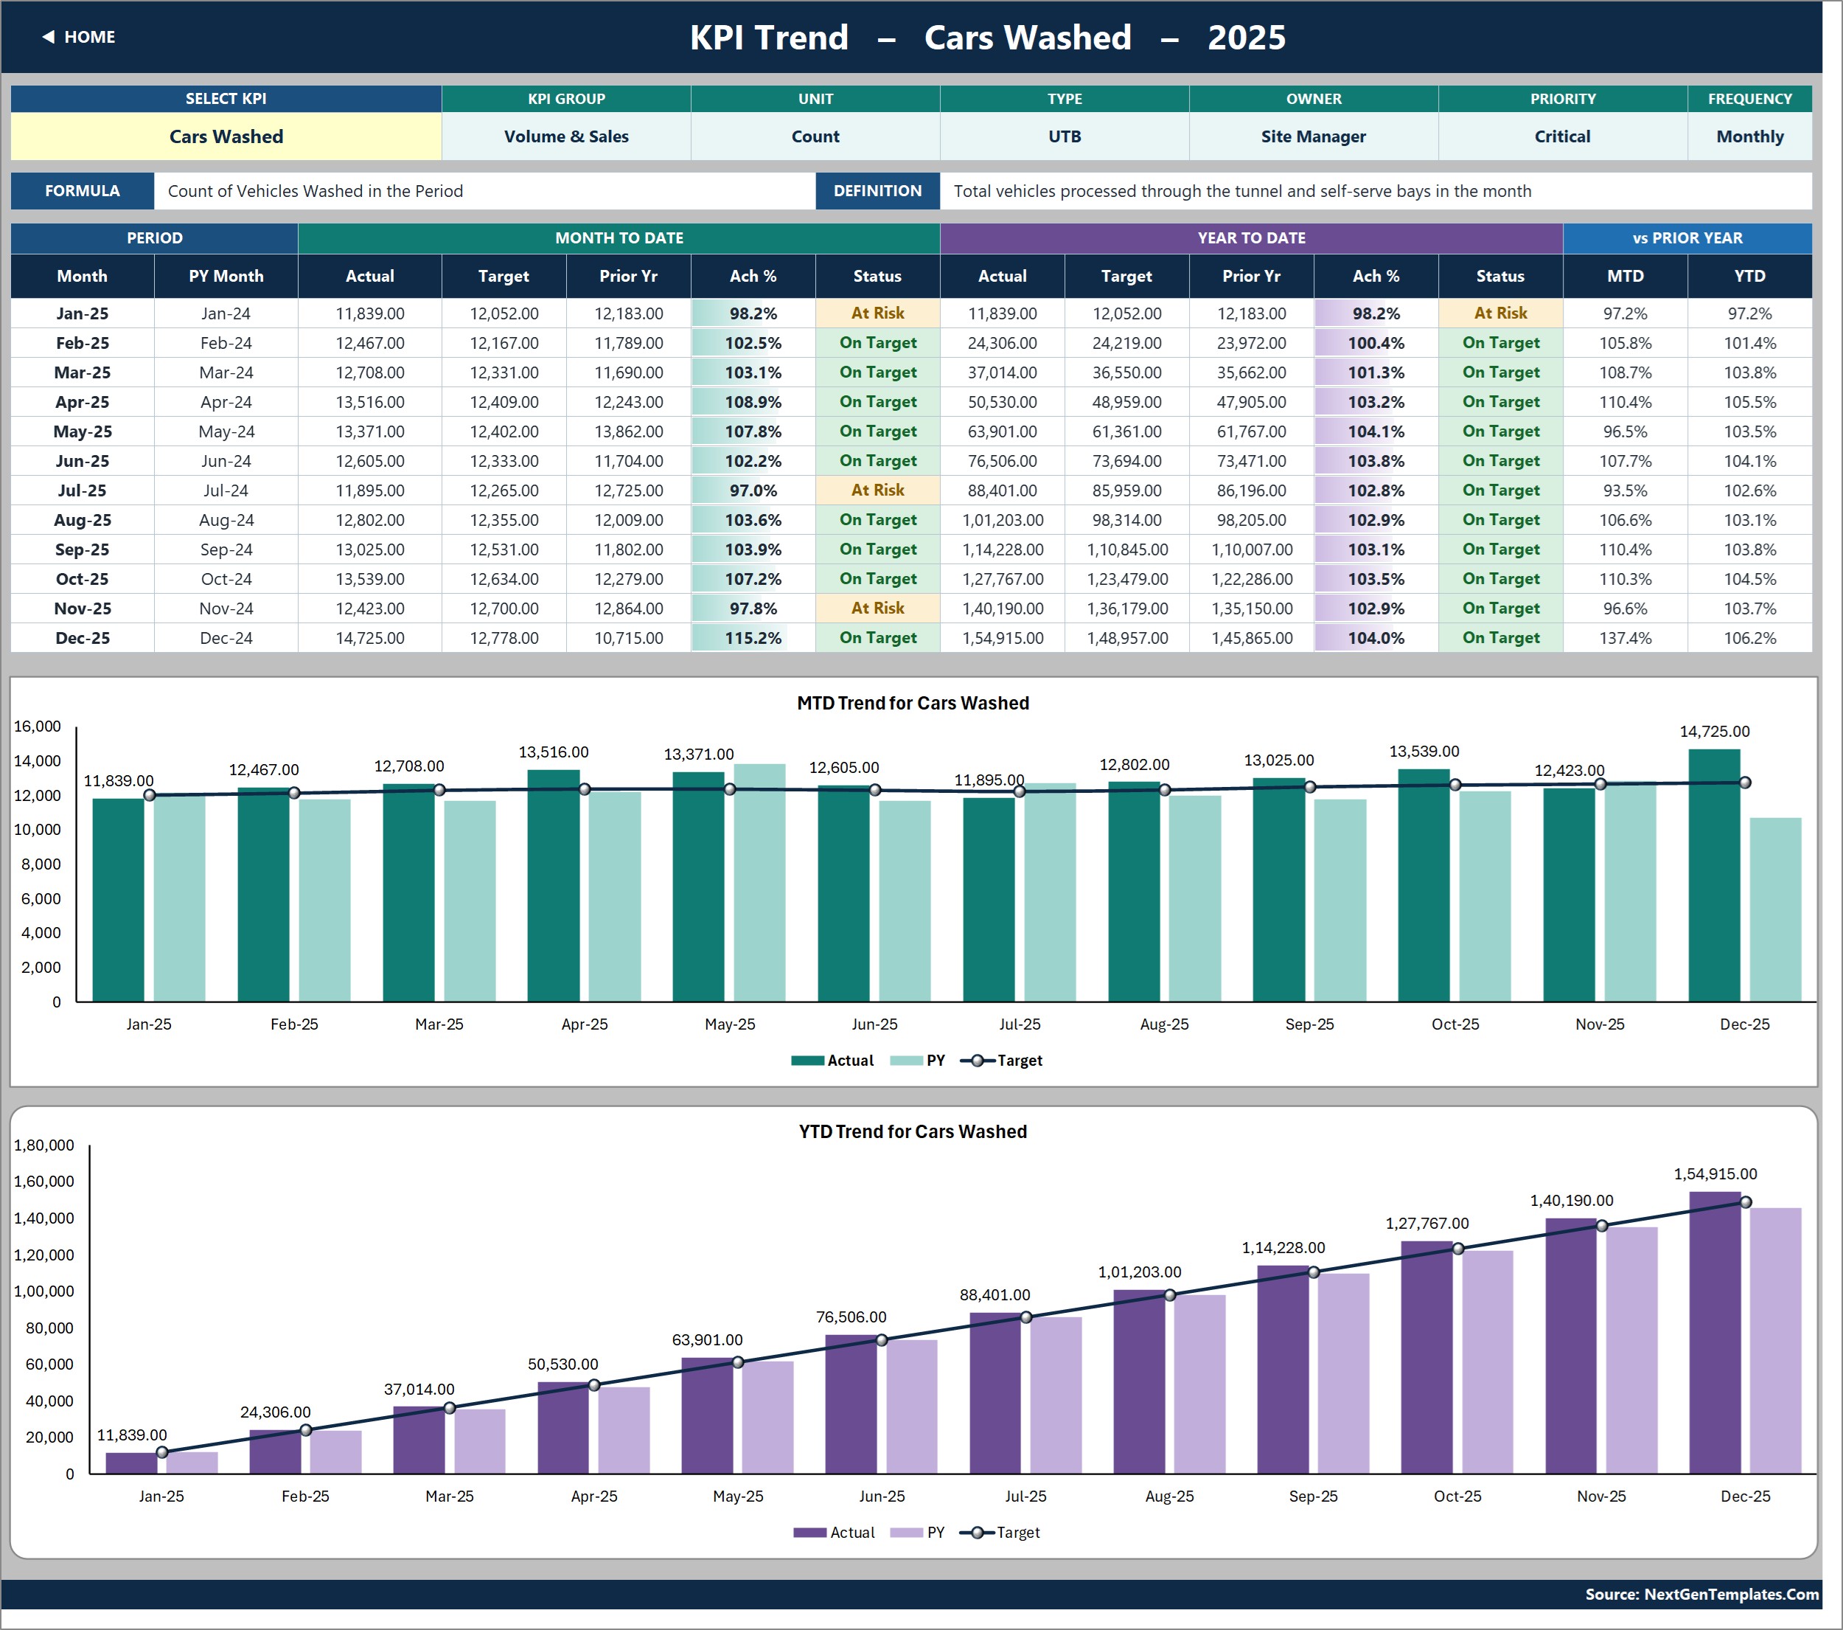The width and height of the screenshot is (1843, 1630).
Task: Click the Actual legend swatch in YTD chart
Action: click(809, 1533)
